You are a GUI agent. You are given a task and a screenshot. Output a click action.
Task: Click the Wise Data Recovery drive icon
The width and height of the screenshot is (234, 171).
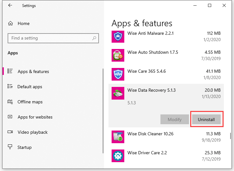[x=118, y=93]
